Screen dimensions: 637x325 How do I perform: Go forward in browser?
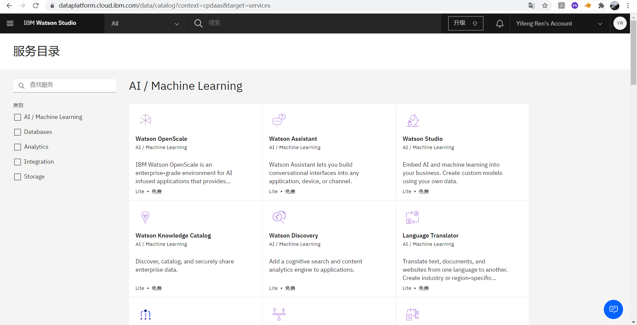[x=22, y=5]
